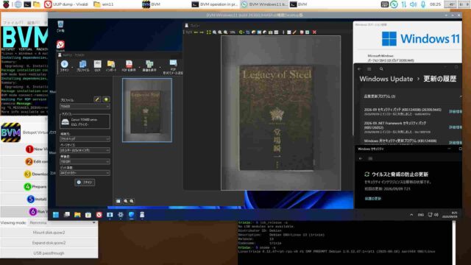The image size is (471, 265).
Task: Open the bit depth dropdown in NAPS2
Action: pos(85,173)
